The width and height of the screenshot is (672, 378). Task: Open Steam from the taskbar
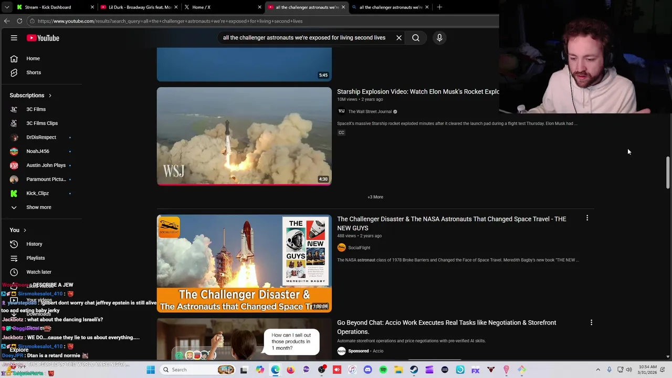[x=414, y=370]
